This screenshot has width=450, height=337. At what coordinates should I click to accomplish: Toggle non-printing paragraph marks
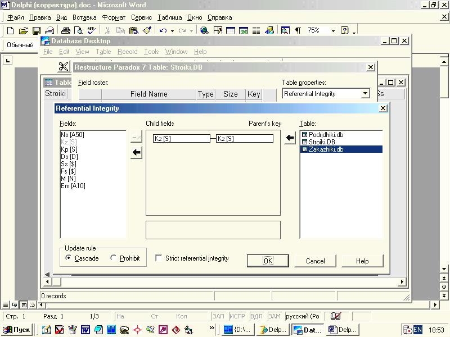pos(298,30)
